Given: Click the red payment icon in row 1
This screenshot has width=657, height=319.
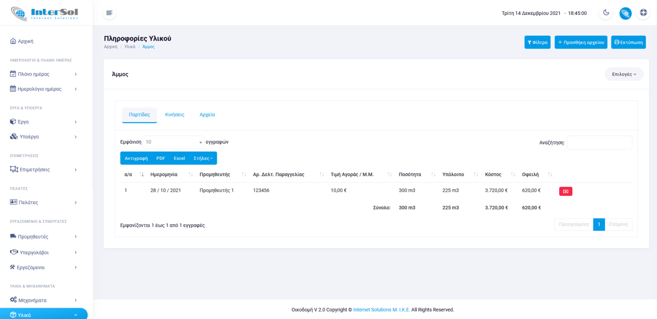Looking at the screenshot, I should tap(565, 191).
